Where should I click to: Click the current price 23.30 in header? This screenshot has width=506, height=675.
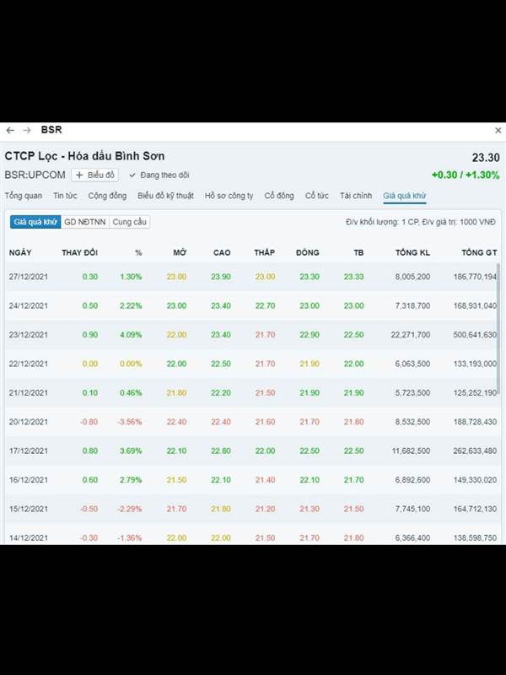[x=486, y=158]
